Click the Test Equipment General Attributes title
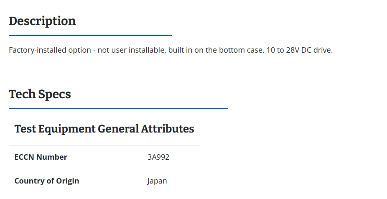Image resolution: width=387 pixels, height=199 pixels. 104,129
